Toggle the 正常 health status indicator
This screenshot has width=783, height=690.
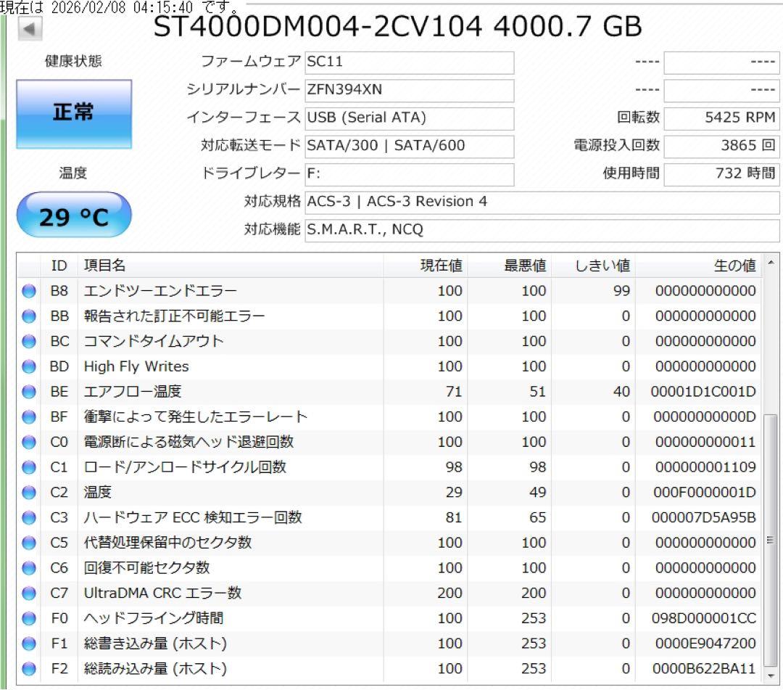click(x=73, y=115)
